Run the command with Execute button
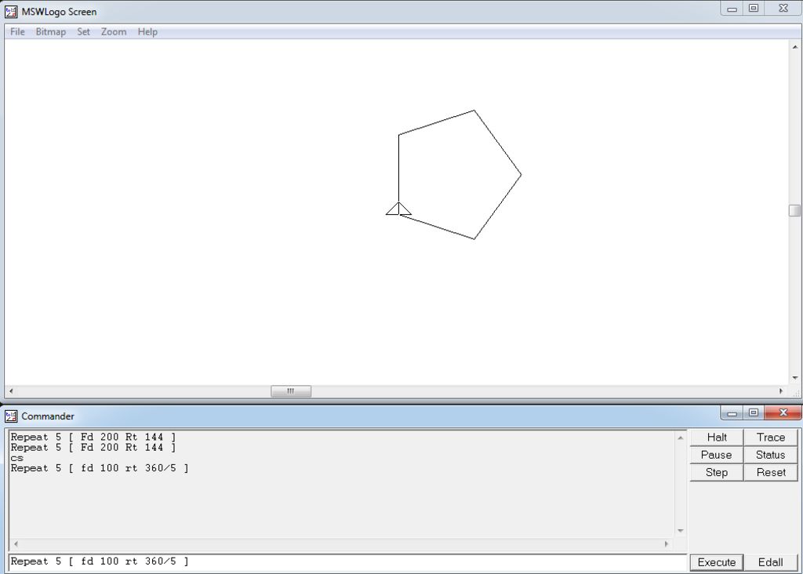This screenshot has width=803, height=574. point(717,562)
